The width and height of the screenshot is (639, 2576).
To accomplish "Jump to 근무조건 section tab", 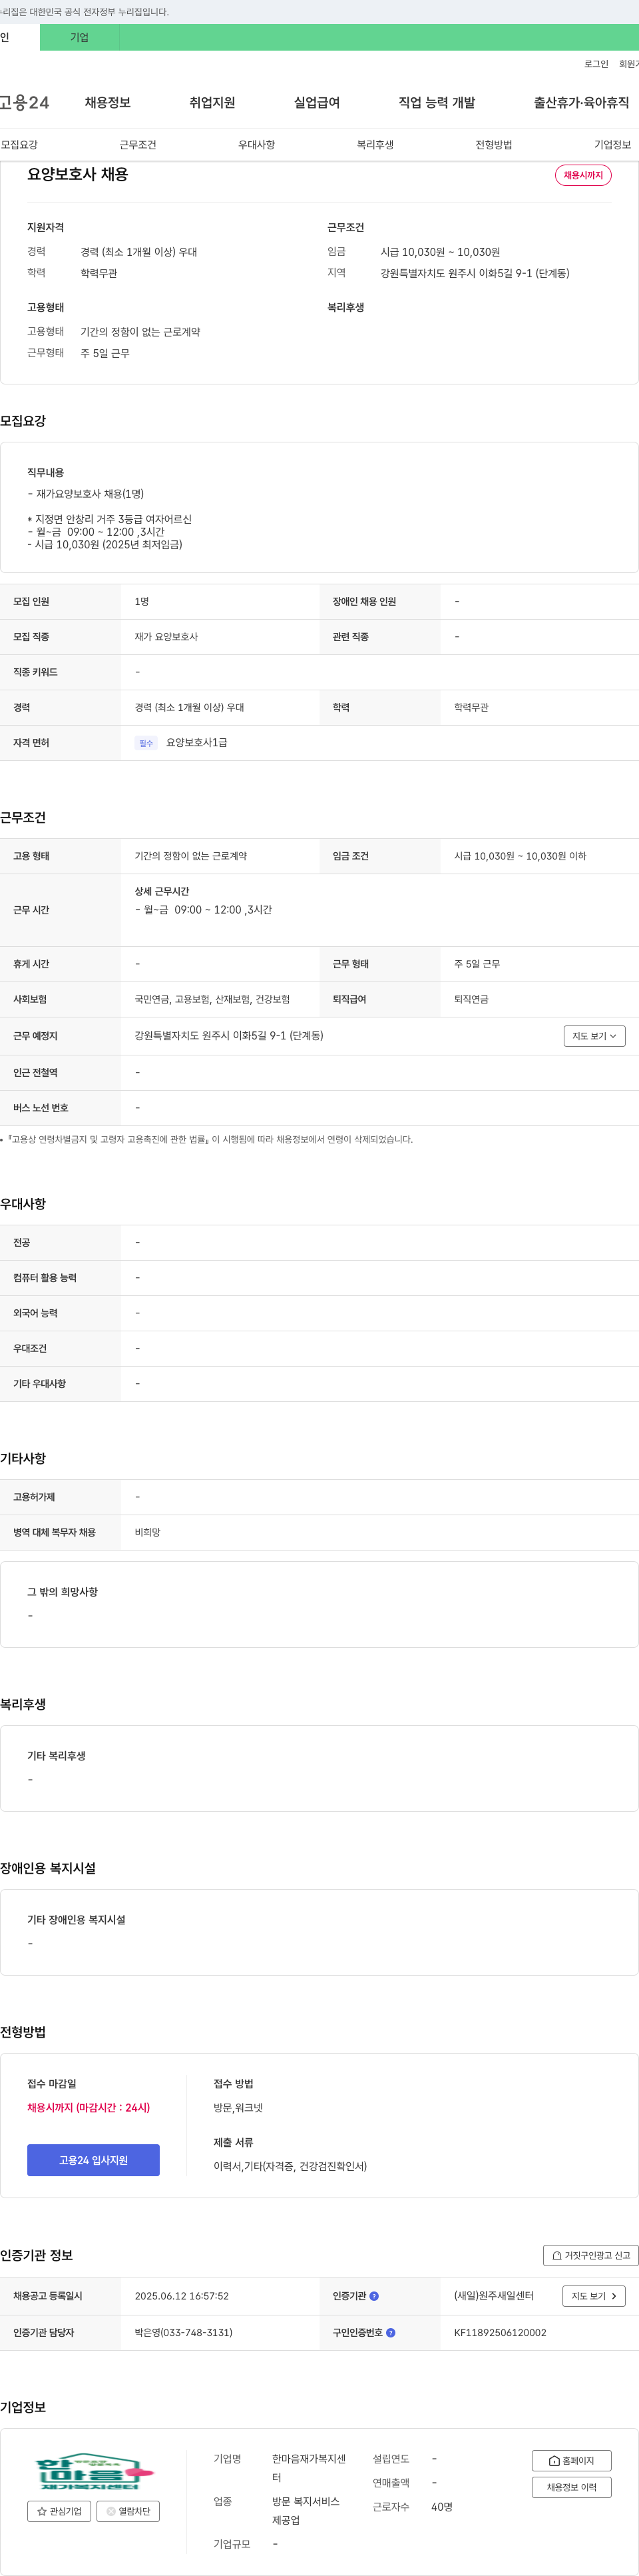I will [x=138, y=145].
